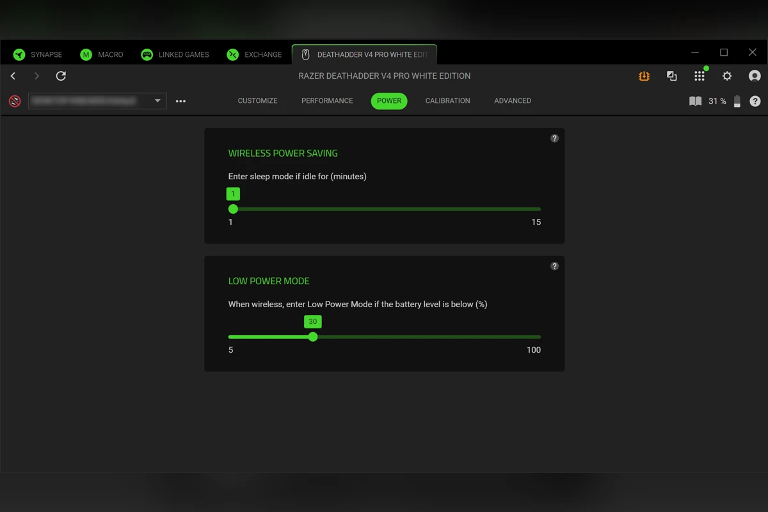Open the Synapse tab

pyautogui.click(x=38, y=54)
